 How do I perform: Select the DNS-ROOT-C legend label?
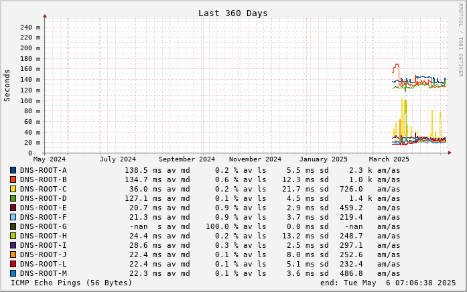point(44,189)
